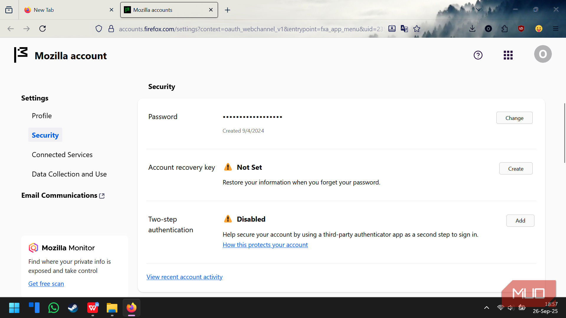The height and width of the screenshot is (318, 566).
Task: Click the install/save page icon in address bar
Action: pos(392,29)
